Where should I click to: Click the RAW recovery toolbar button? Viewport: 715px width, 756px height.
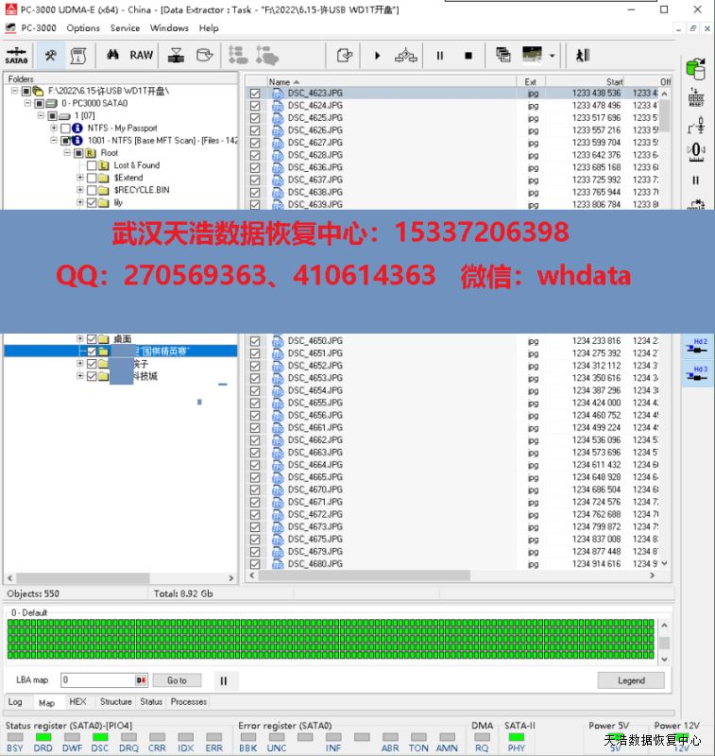[142, 56]
